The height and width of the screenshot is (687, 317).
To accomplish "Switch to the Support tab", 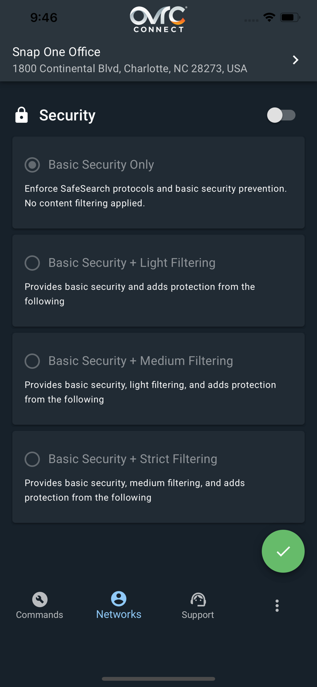I will 198,614.
